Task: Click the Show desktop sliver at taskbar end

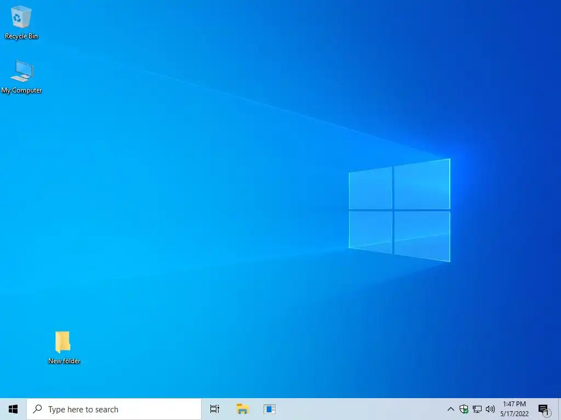Action: tap(559, 409)
